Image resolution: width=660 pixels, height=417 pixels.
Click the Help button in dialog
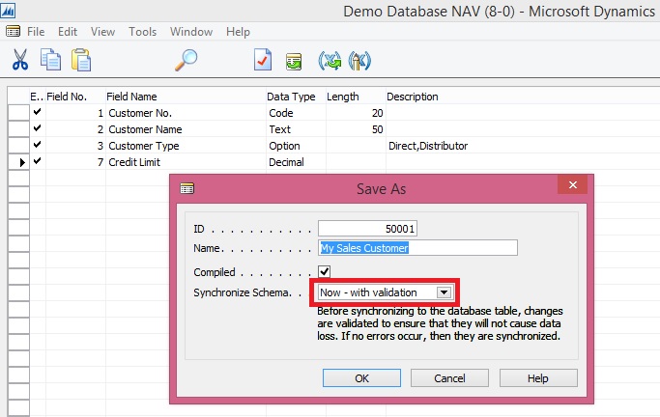(538, 378)
